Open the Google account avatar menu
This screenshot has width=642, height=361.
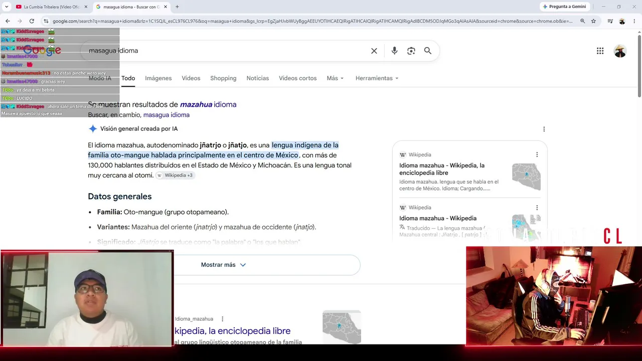620,51
